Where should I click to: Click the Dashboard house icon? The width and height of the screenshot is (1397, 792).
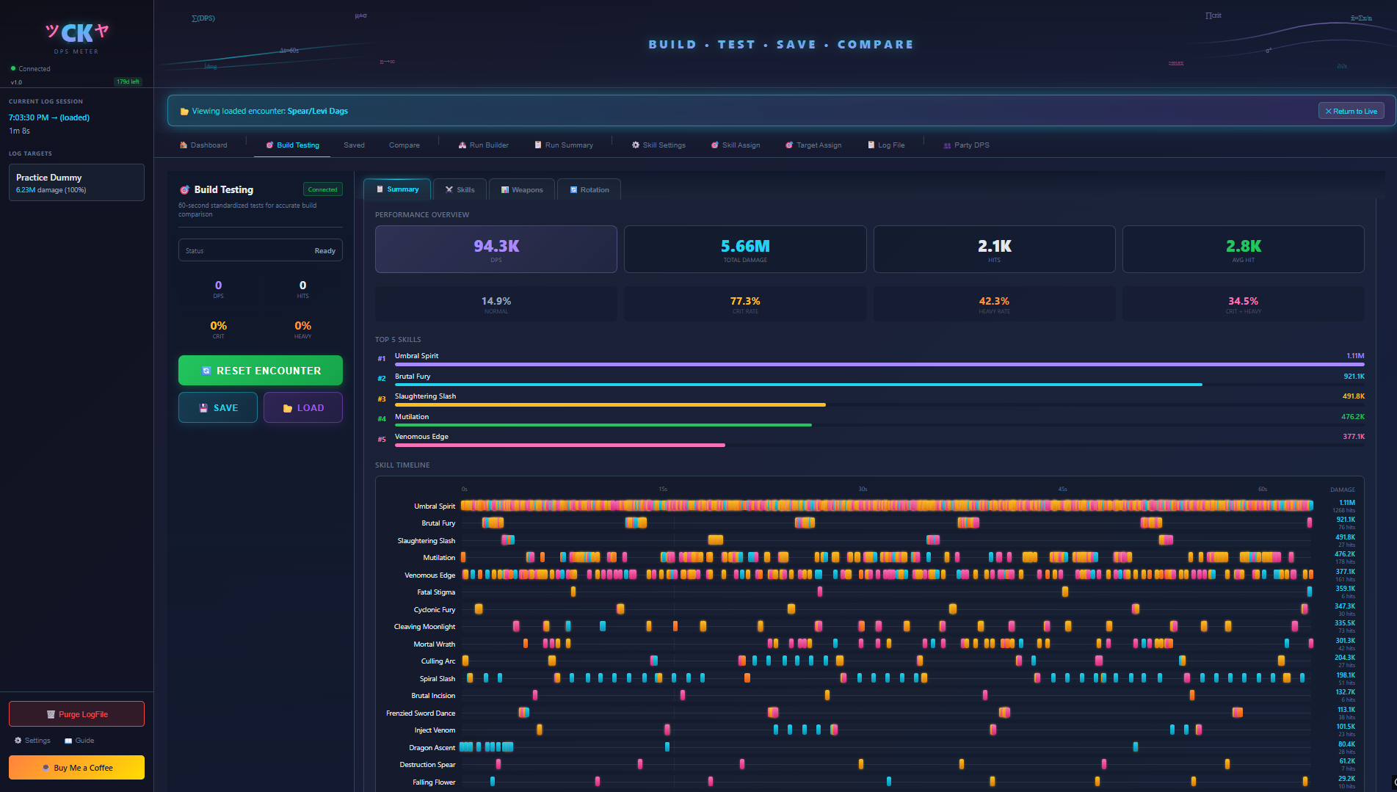tap(184, 145)
